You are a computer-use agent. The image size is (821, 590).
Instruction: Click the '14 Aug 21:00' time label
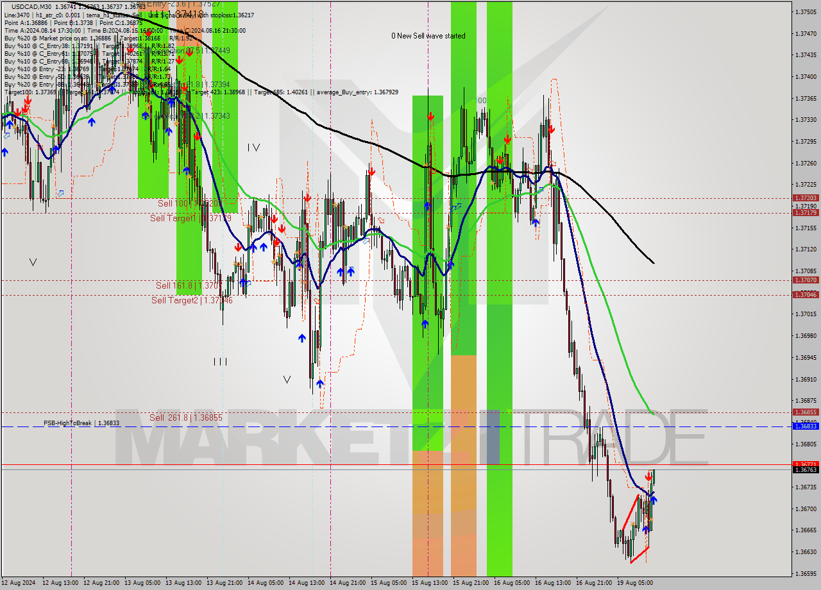[x=348, y=583]
